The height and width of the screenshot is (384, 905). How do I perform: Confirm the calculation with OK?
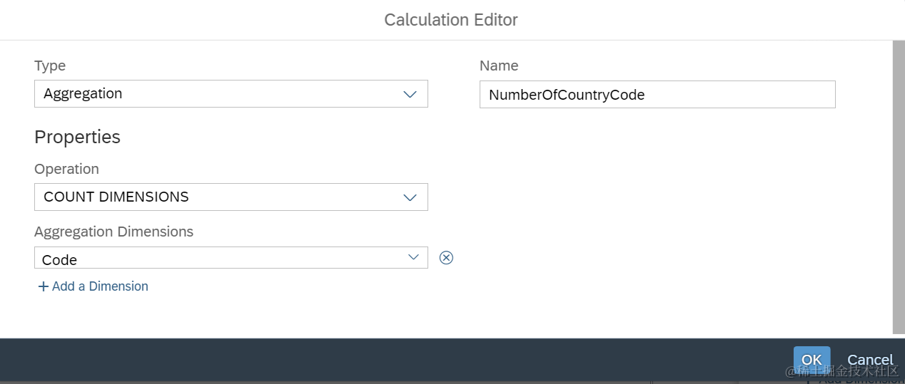click(812, 360)
